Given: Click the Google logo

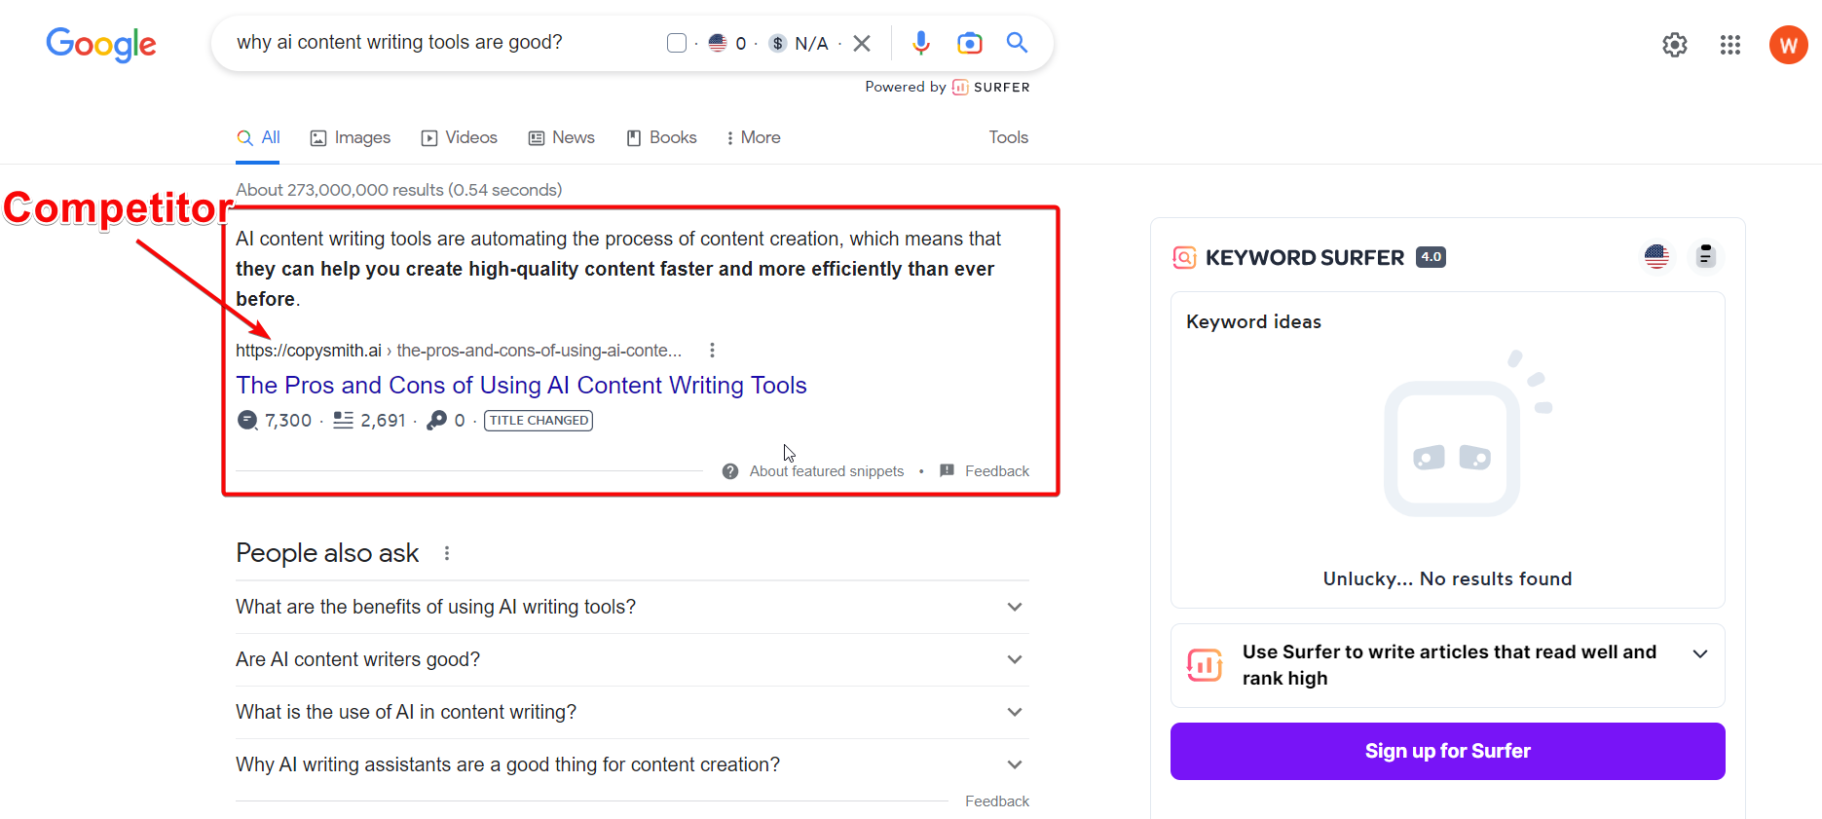Looking at the screenshot, I should tap(101, 44).
